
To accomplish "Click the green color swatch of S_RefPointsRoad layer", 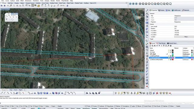I will (173, 56).
